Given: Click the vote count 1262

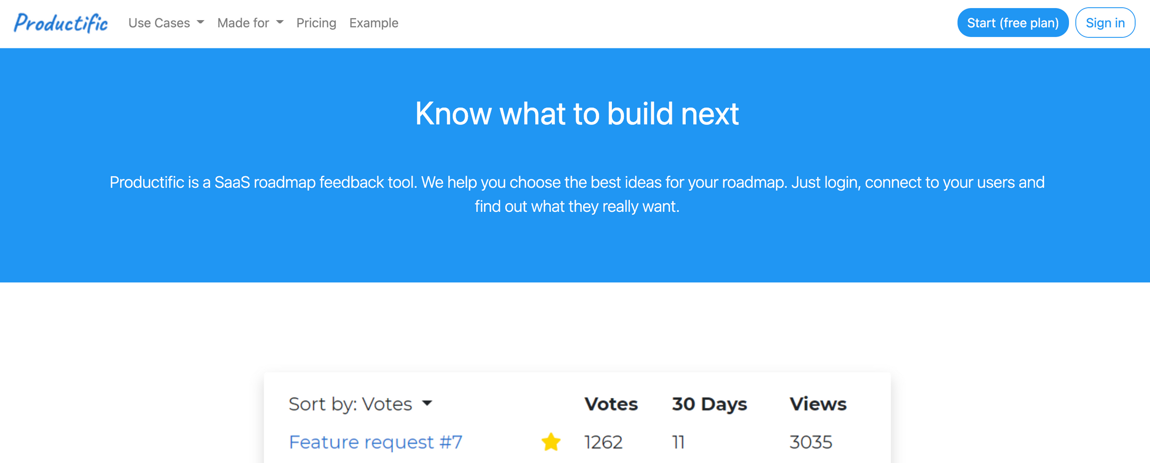Looking at the screenshot, I should (x=603, y=441).
